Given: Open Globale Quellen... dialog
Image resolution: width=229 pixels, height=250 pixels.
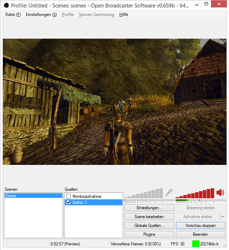Looking at the screenshot, I should [x=149, y=226].
